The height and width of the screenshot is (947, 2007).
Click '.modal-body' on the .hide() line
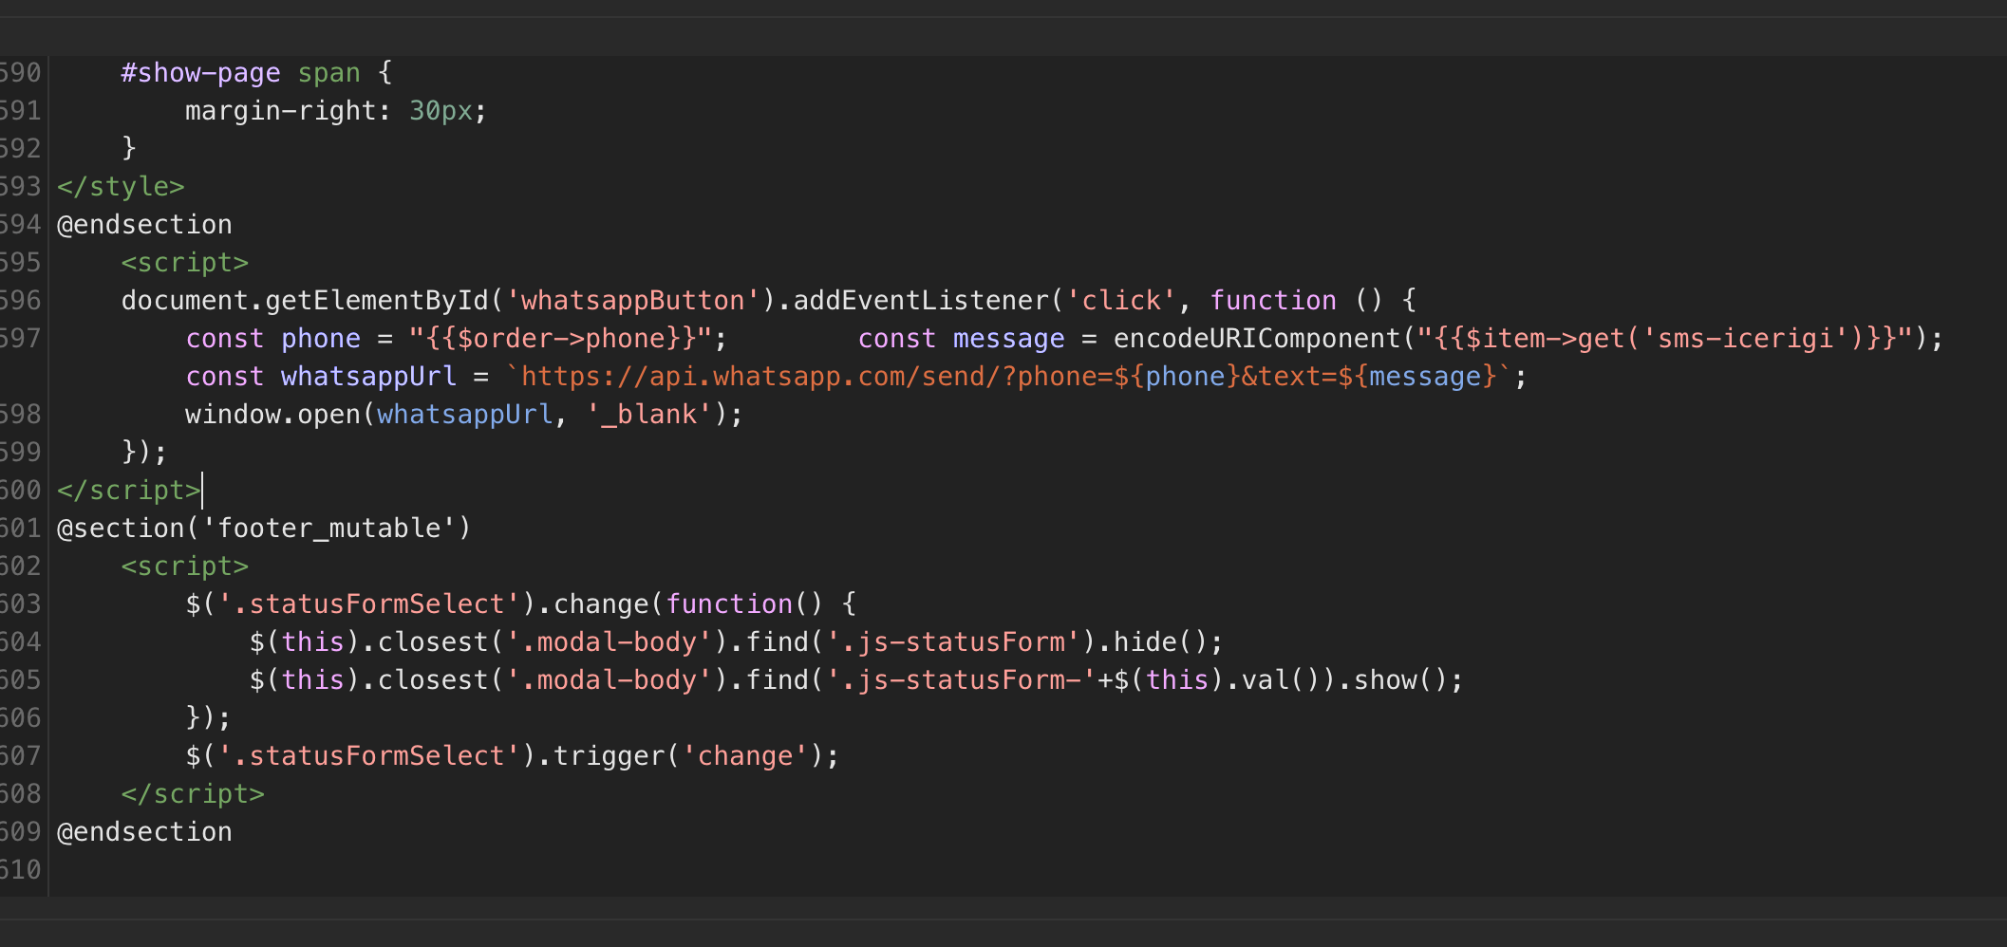609,642
